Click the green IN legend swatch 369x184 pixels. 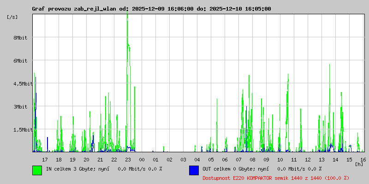[37, 170]
